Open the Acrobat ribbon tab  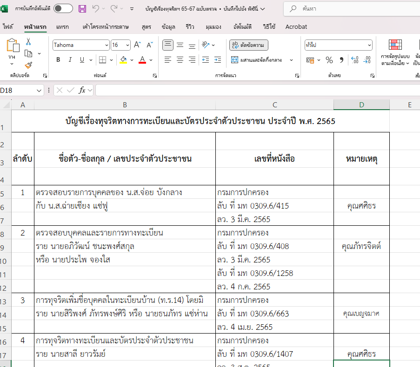click(296, 27)
